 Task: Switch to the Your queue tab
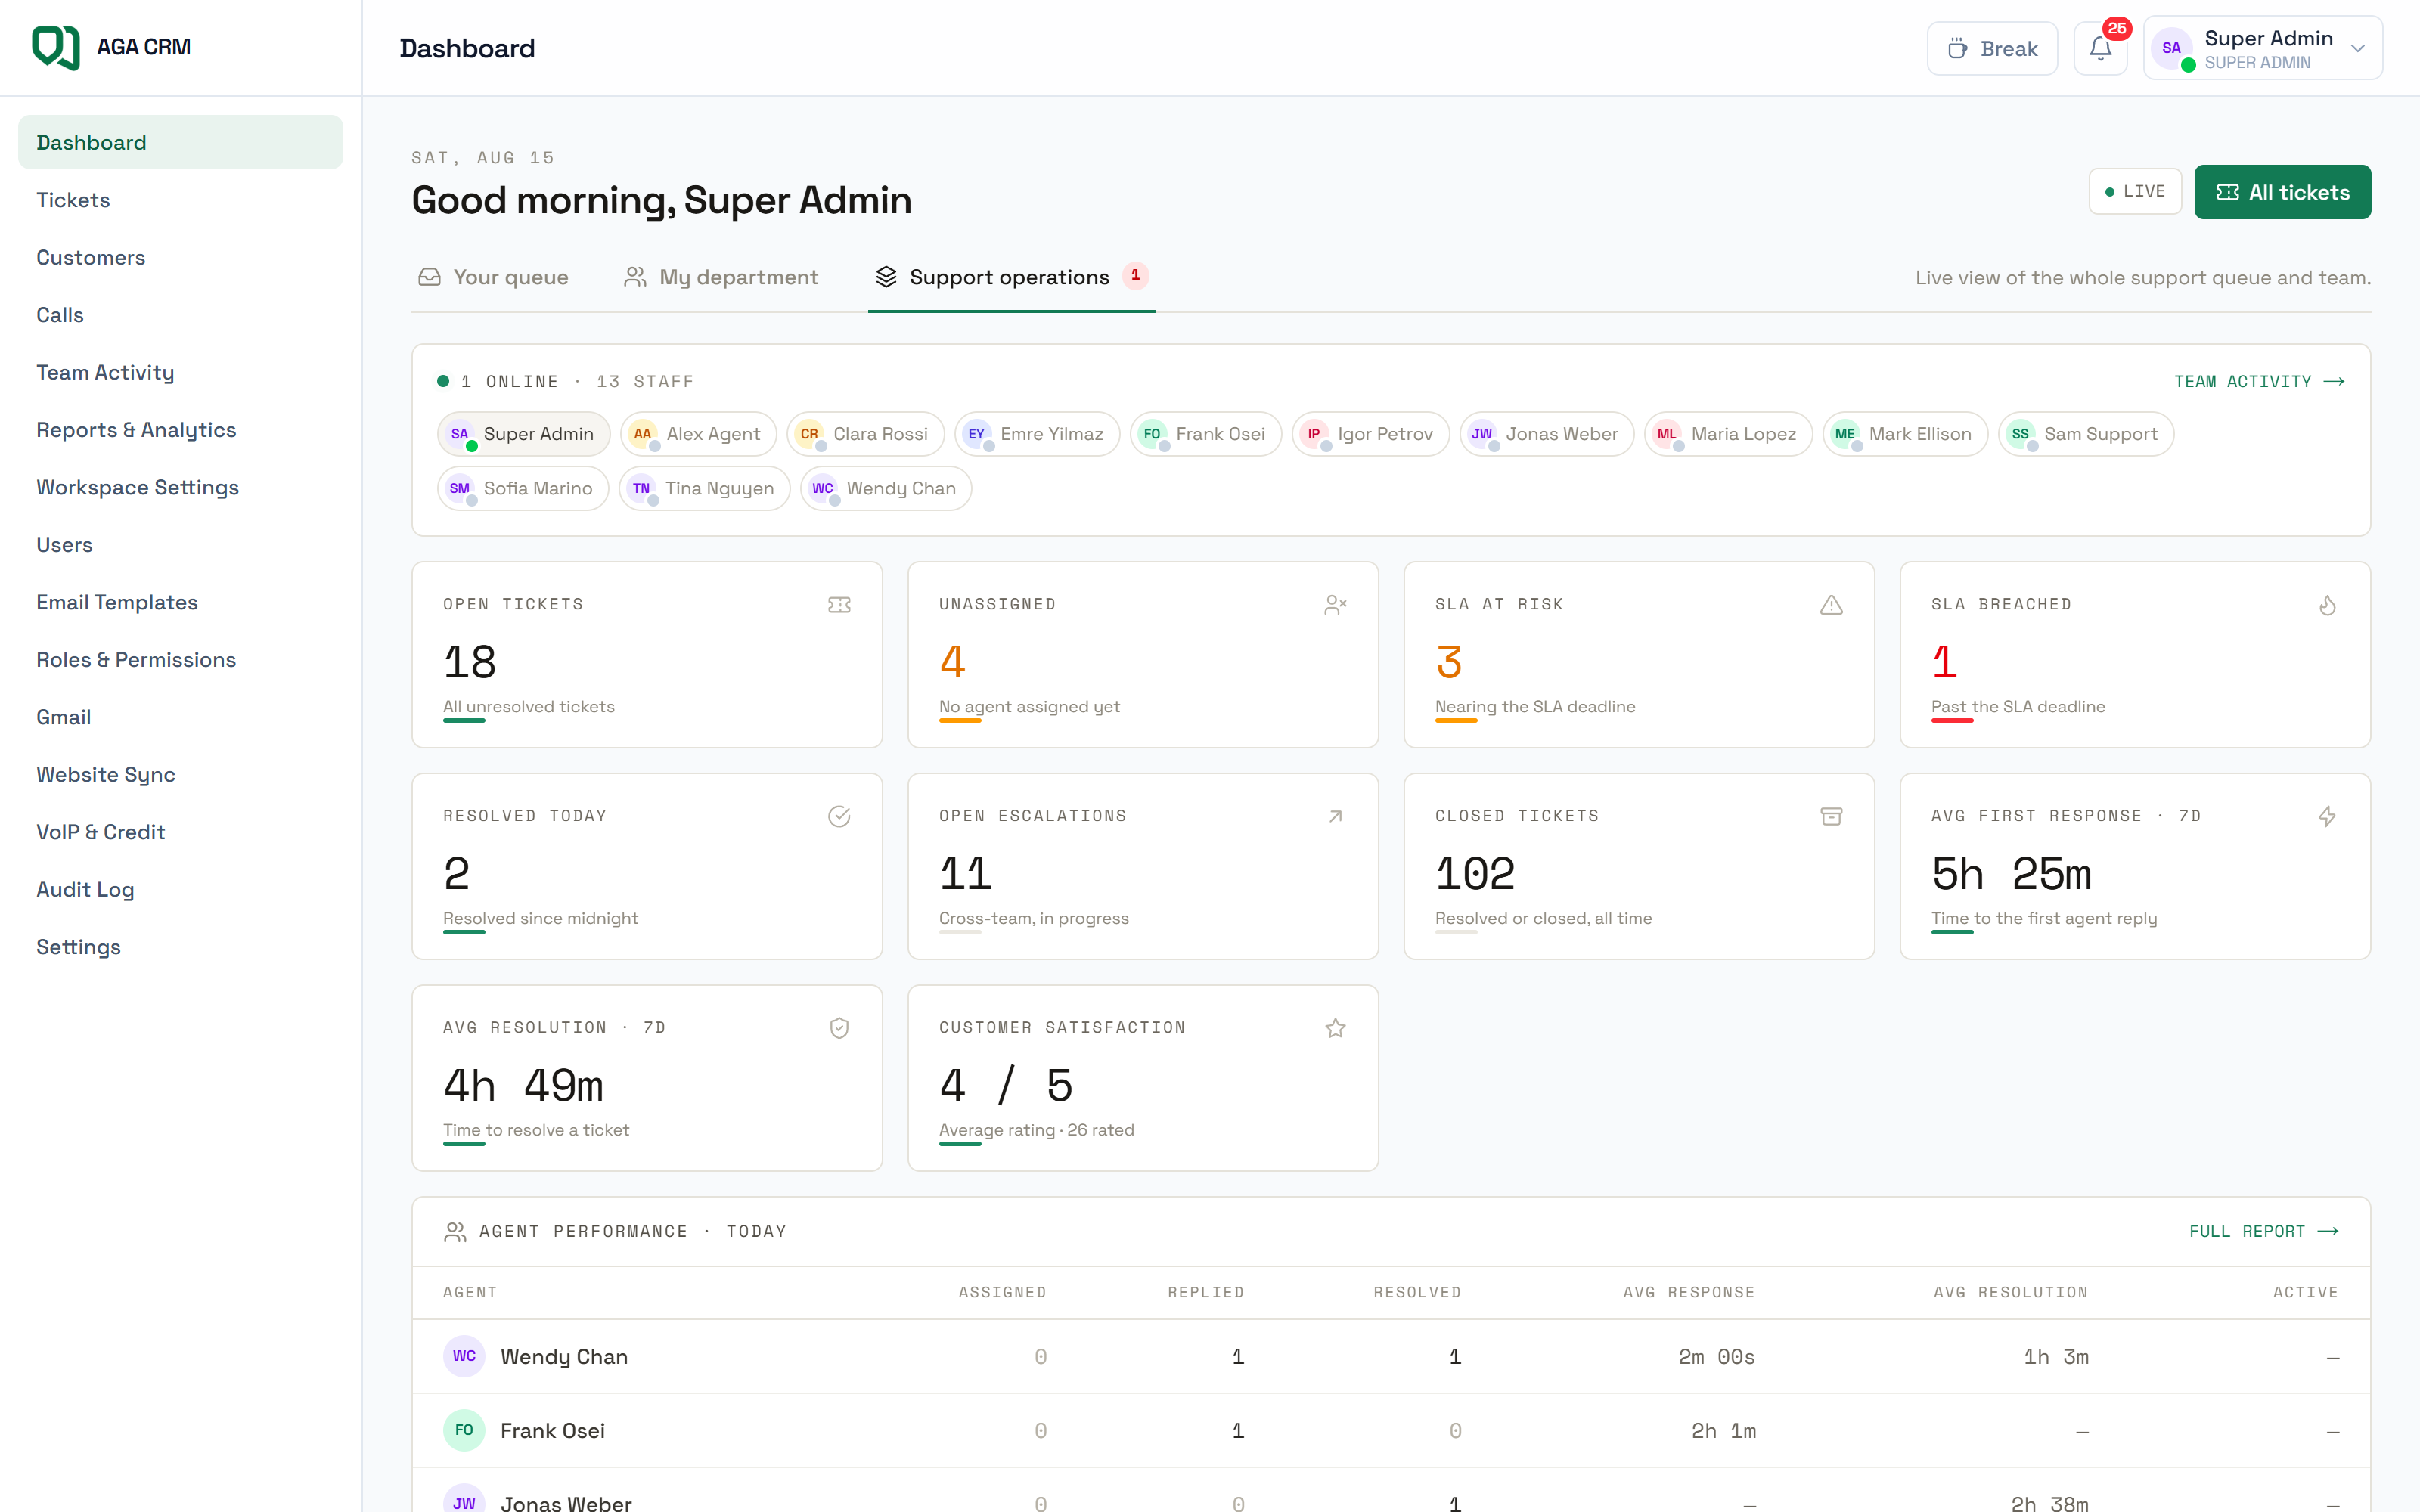(493, 277)
